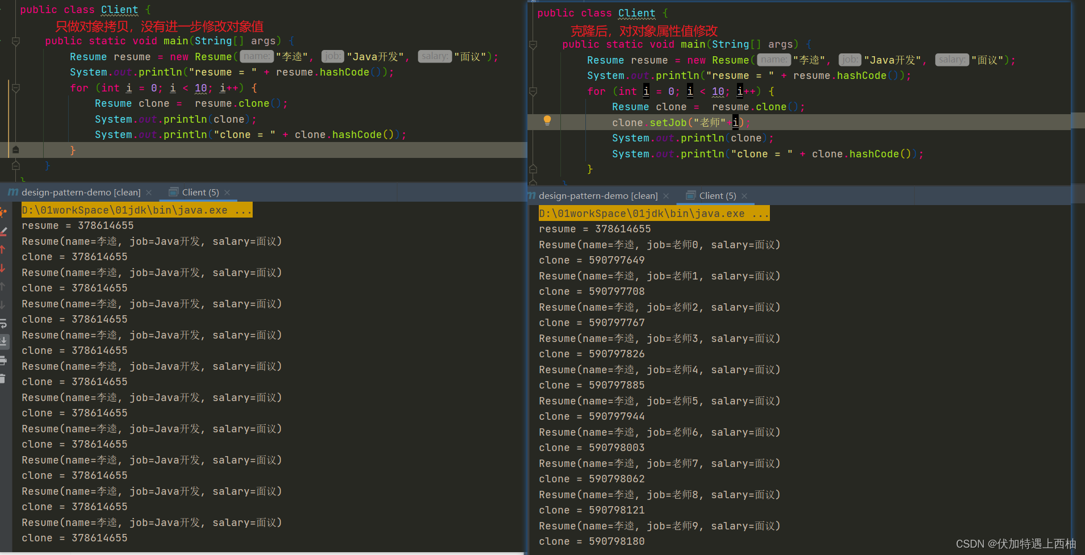This screenshot has width=1085, height=555.
Task: Close the left Client (5) tab
Action: (x=227, y=193)
